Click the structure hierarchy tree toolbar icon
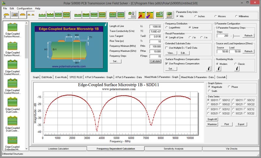 click(x=132, y=15)
